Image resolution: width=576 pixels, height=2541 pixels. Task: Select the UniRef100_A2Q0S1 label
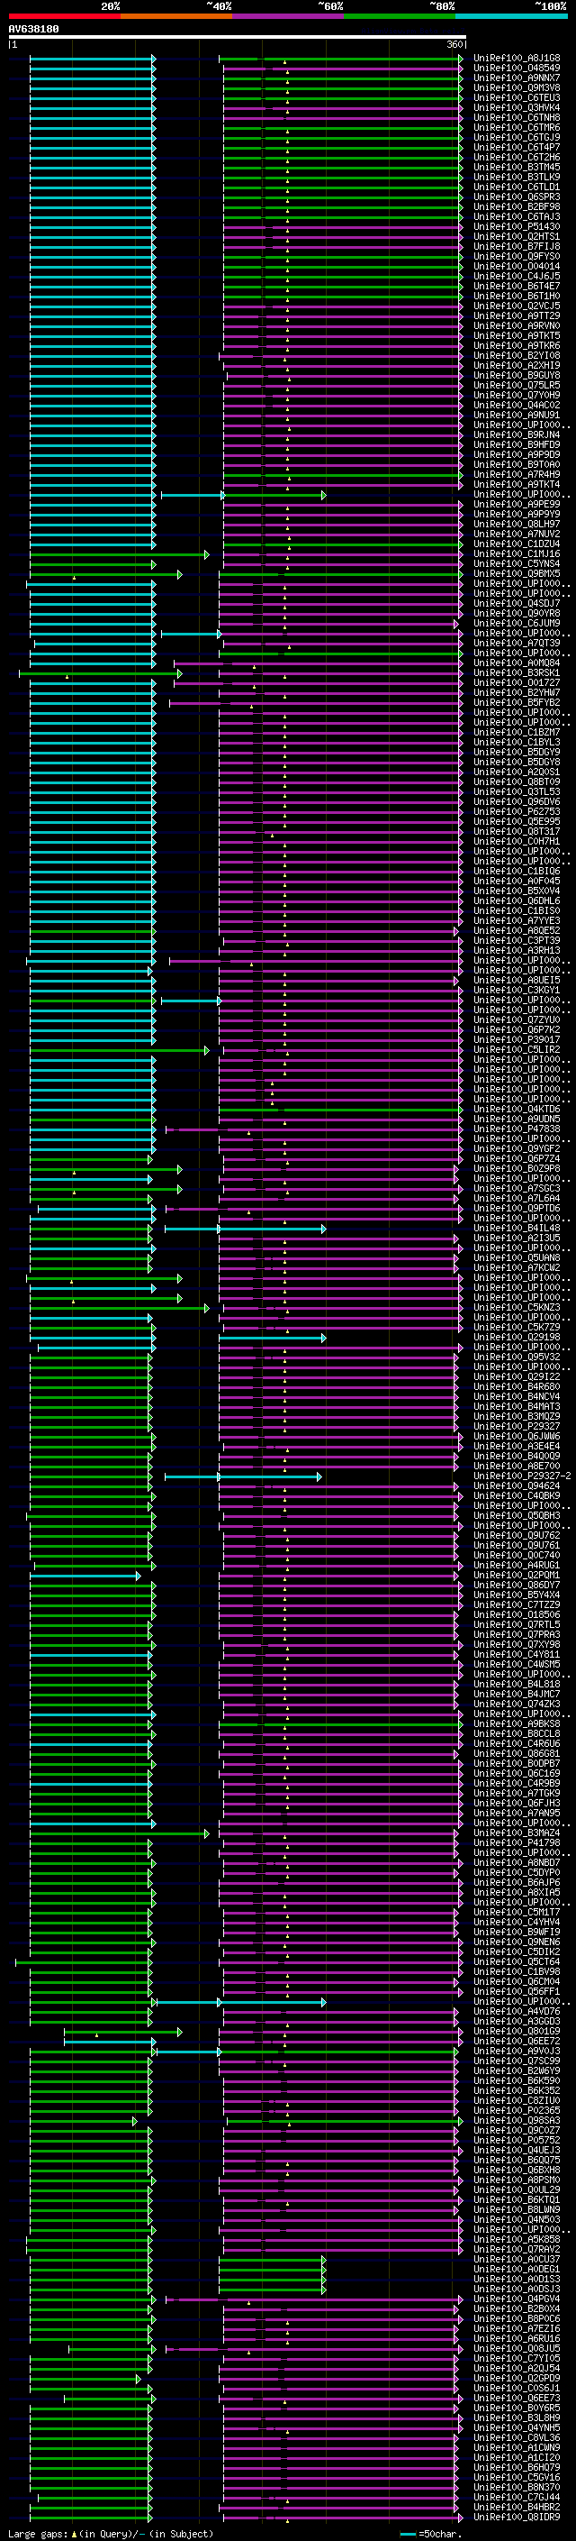517,772
